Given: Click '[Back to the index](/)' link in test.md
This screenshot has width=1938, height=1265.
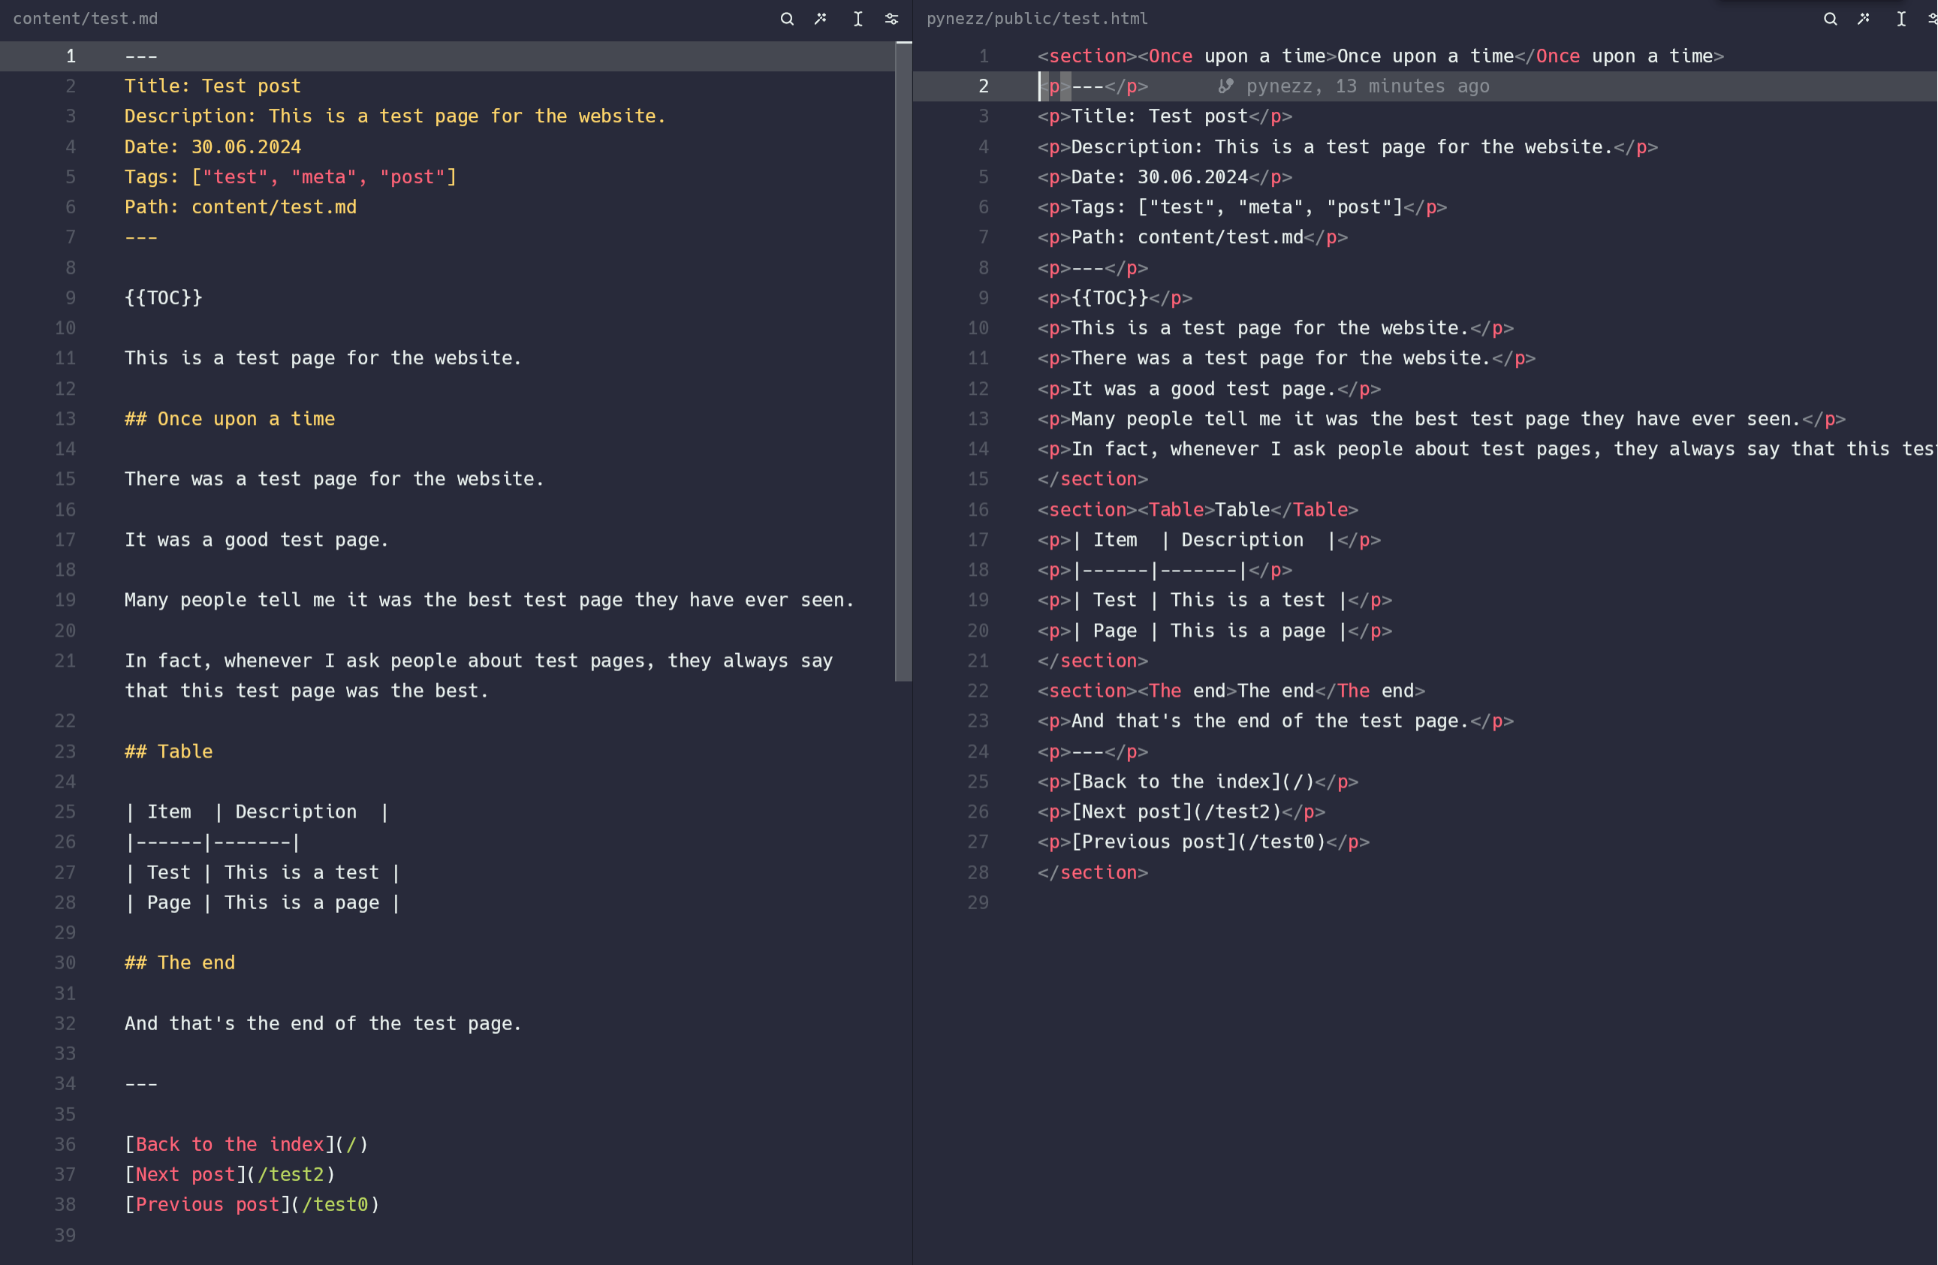Looking at the screenshot, I should pyautogui.click(x=246, y=1143).
